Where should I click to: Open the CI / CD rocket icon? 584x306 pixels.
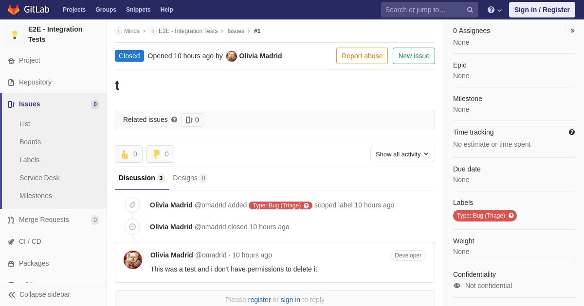pos(11,241)
